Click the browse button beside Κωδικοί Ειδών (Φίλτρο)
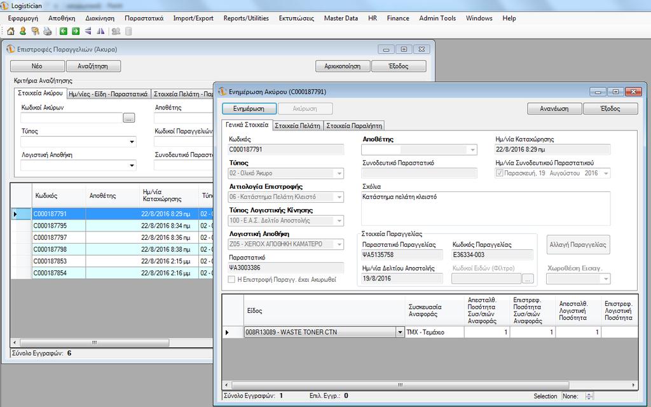This screenshot has width=651, height=407. [528, 279]
